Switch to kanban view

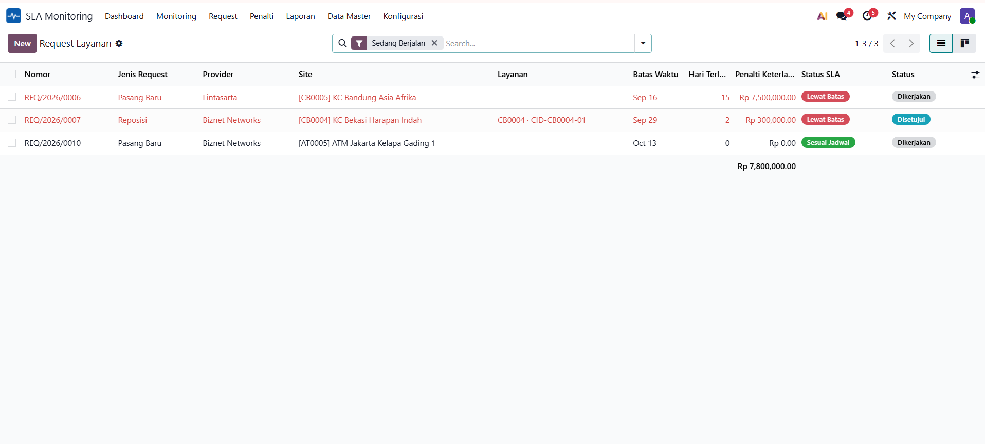coord(964,44)
